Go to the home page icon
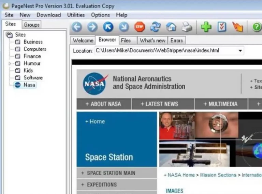Screen dimensions: 262x194 tap(171, 27)
